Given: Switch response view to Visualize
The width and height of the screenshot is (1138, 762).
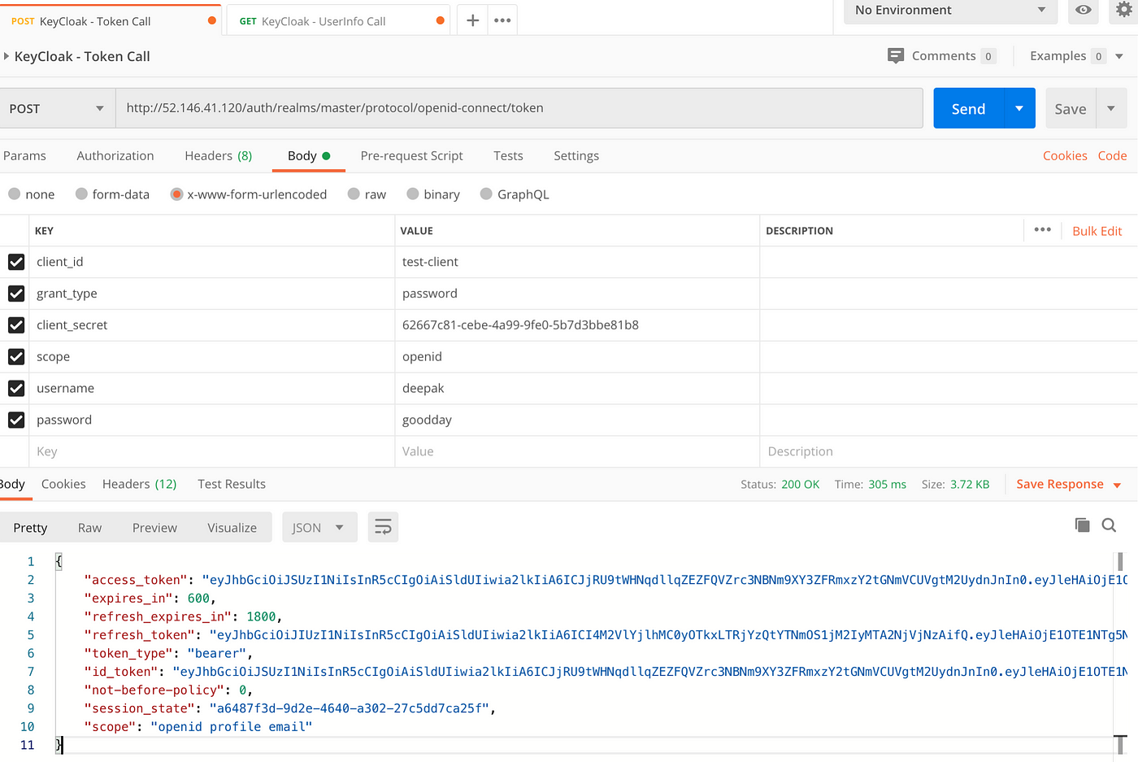Looking at the screenshot, I should click(x=232, y=528).
